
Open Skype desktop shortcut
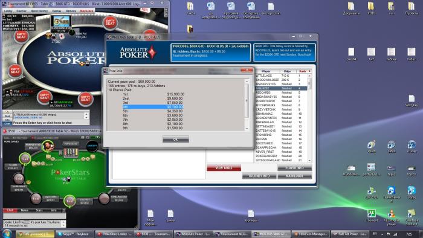(x=412, y=192)
